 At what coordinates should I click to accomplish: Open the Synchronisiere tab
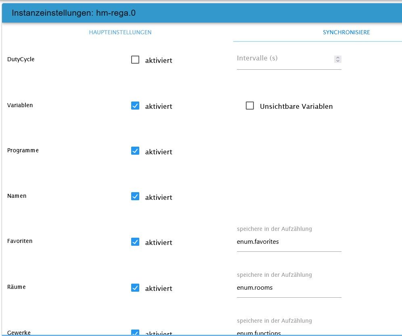click(x=346, y=32)
